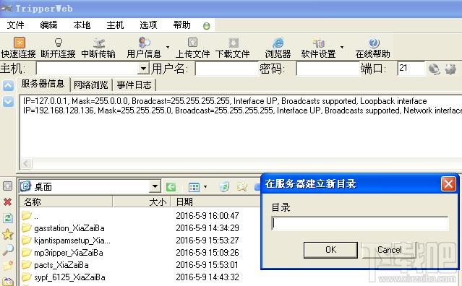Switch to the 网络浏览 tab

click(x=91, y=85)
